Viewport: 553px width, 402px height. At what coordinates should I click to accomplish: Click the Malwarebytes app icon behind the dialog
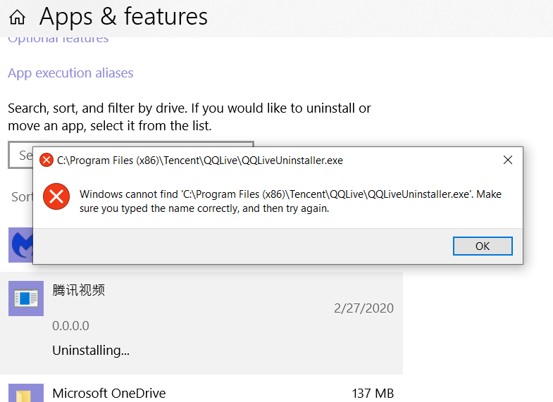pos(20,245)
